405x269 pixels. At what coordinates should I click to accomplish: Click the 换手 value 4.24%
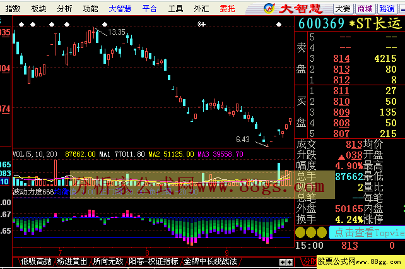pos(349,220)
